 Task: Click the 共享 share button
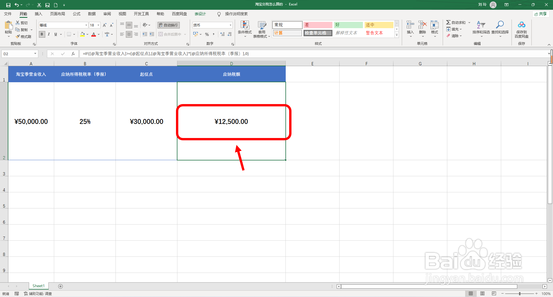[541, 14]
